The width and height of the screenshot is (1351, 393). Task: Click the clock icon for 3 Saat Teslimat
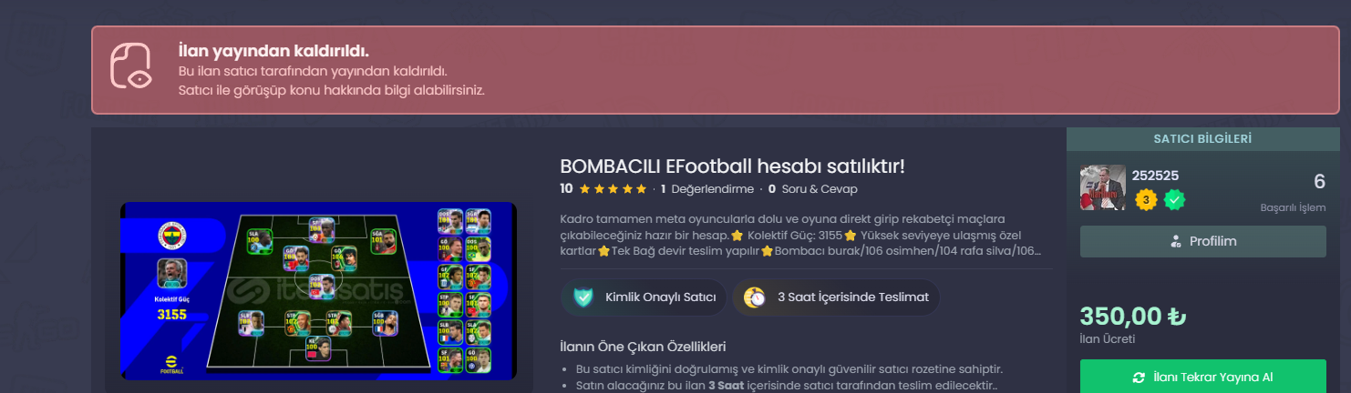coord(755,297)
